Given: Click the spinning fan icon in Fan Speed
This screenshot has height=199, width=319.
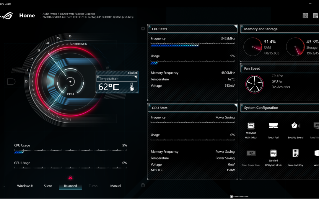Looking at the screenshot, I should 254,84.
